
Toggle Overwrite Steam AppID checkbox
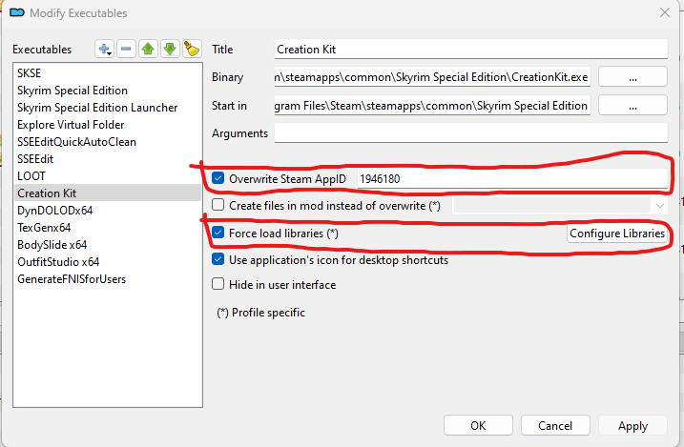[x=218, y=178]
